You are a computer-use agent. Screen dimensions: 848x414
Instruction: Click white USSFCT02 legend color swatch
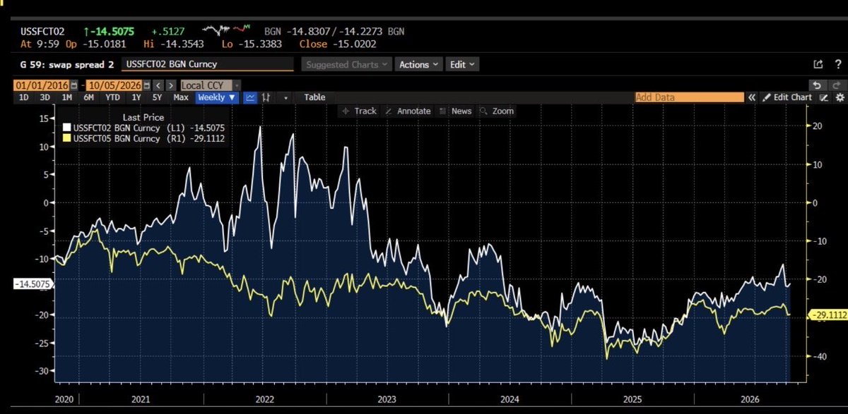(x=67, y=128)
